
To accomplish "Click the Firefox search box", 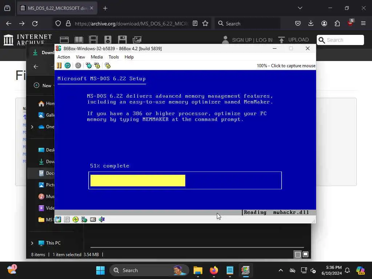I will pyautogui.click(x=248, y=24).
